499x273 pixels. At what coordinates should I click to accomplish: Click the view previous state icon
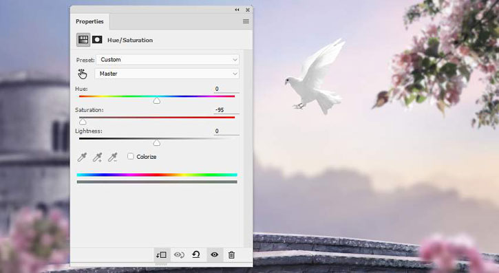click(x=179, y=255)
